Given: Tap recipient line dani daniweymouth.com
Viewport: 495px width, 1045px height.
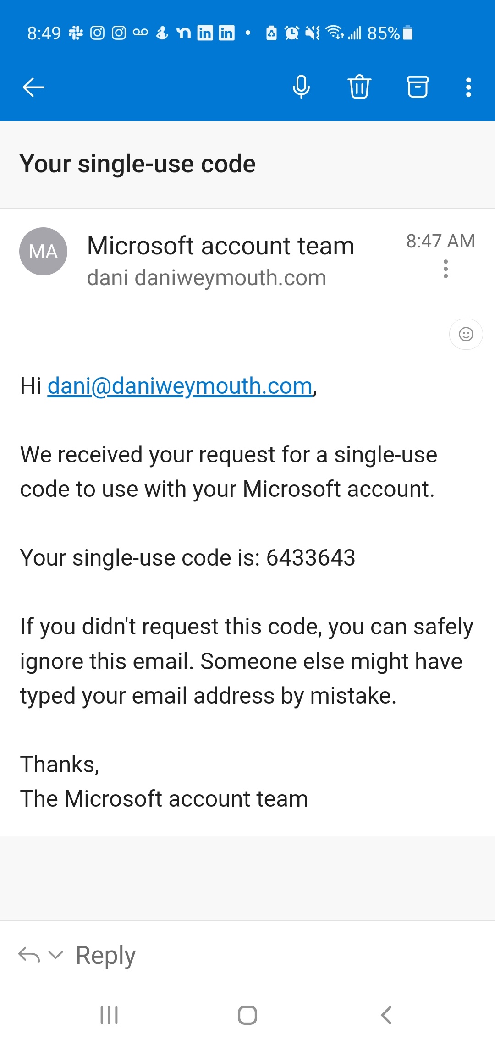Looking at the screenshot, I should (206, 278).
